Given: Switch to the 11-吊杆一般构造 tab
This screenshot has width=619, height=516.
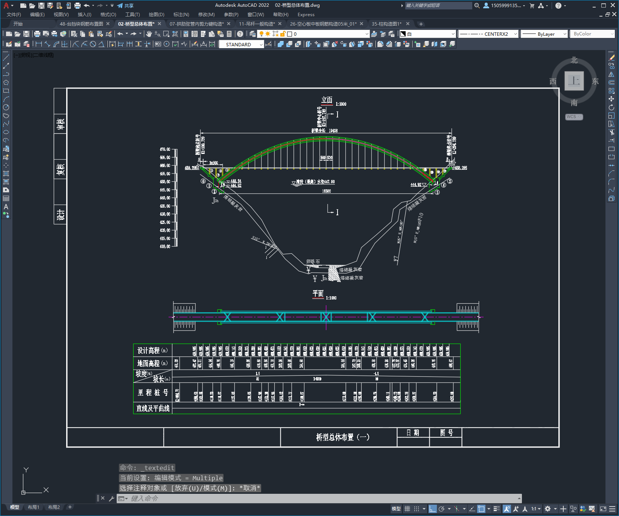Looking at the screenshot, I should [257, 24].
